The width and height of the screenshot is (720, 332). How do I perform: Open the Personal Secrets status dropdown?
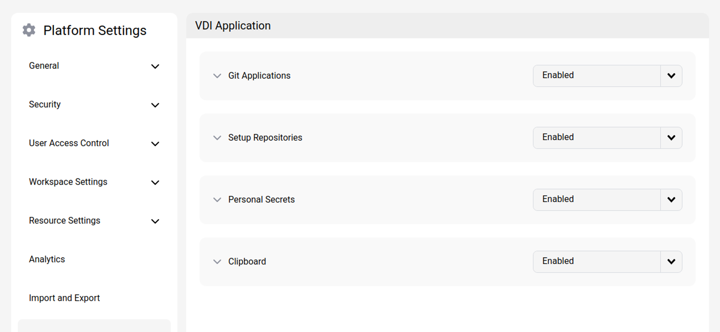(x=671, y=200)
